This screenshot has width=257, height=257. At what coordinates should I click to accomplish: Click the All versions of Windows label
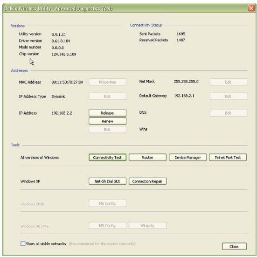tap(40, 158)
